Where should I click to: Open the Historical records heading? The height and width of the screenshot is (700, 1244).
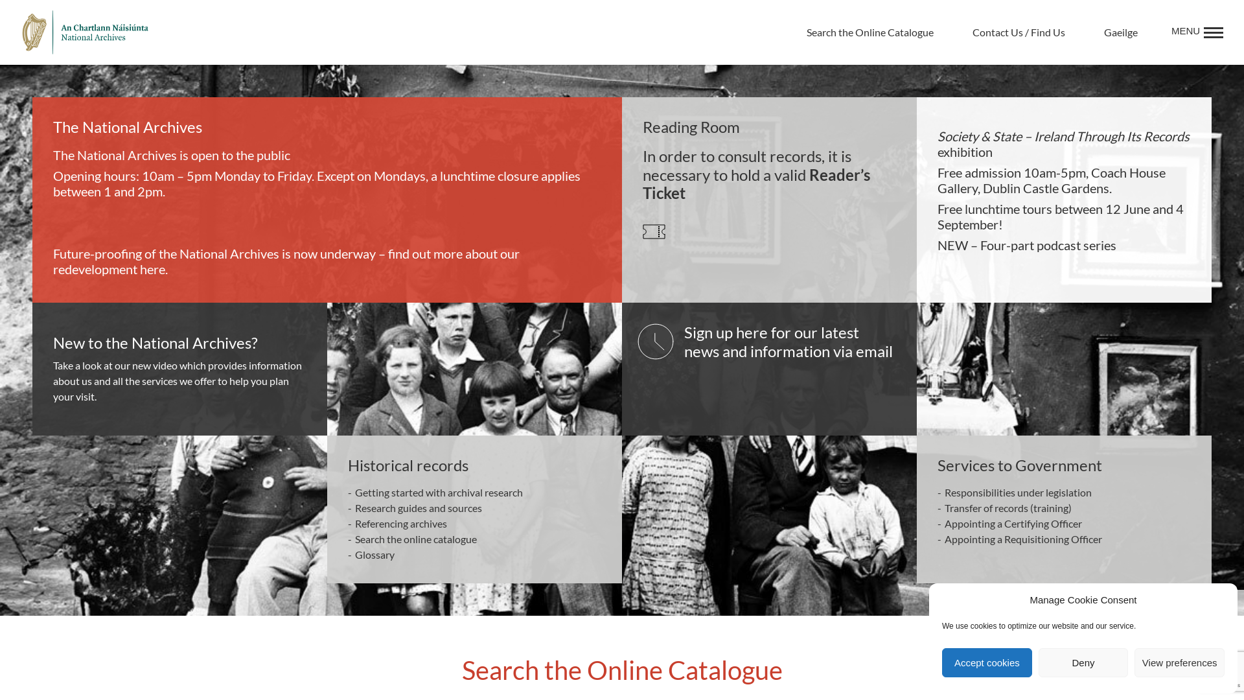coord(408,465)
